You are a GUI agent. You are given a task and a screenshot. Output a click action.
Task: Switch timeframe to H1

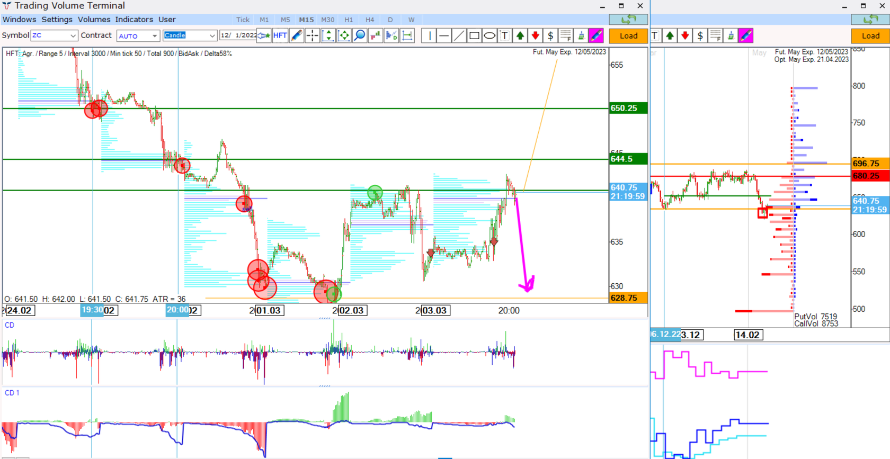point(349,20)
